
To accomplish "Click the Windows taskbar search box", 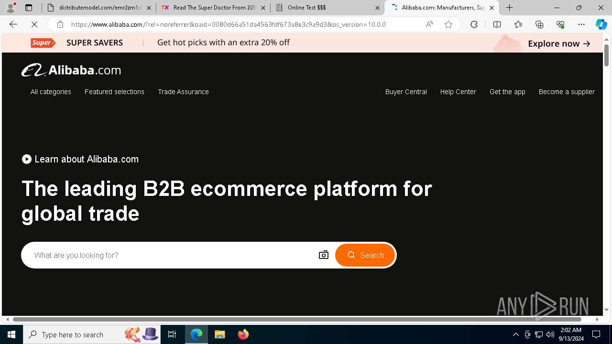I will [91, 334].
